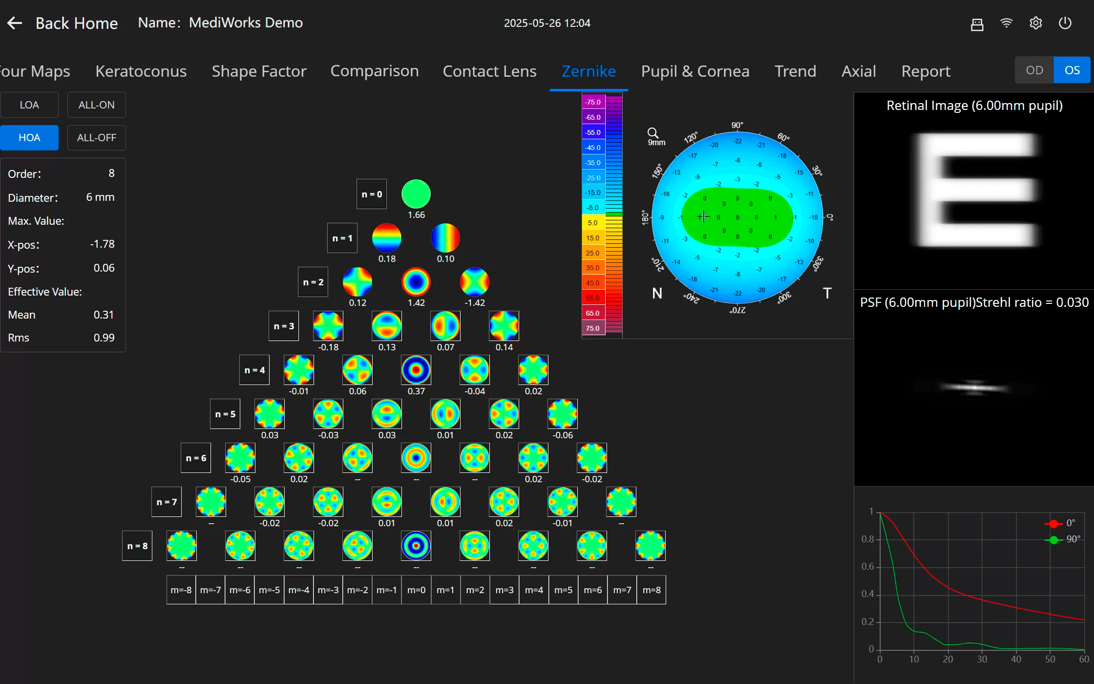This screenshot has width=1094, height=684.
Task: Switch to the OS eye
Action: [x=1072, y=70]
